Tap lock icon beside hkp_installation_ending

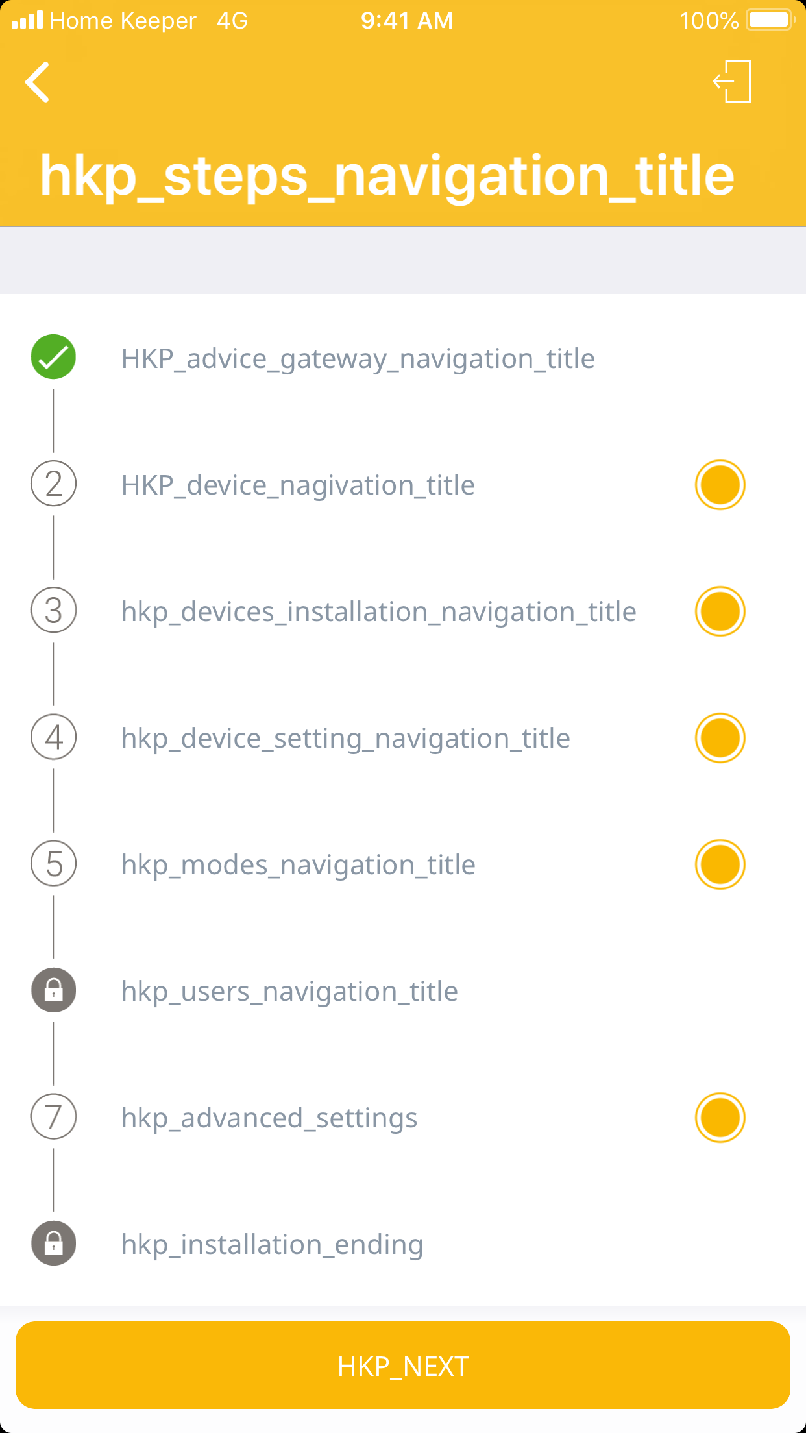pos(54,1243)
